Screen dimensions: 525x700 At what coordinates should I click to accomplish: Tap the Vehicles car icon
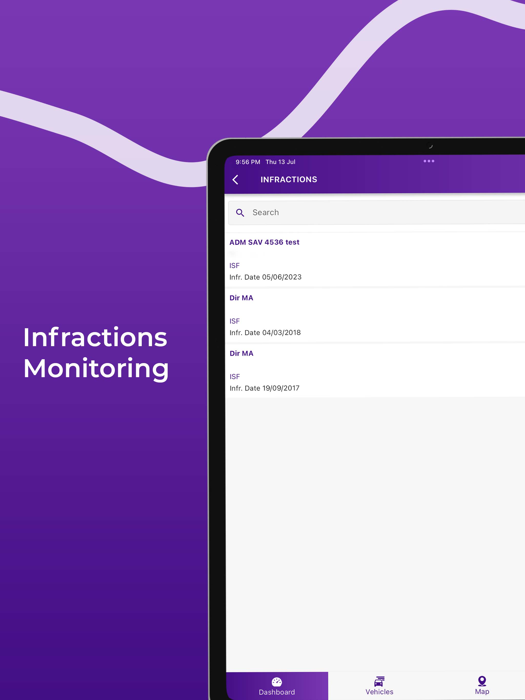pos(379,681)
